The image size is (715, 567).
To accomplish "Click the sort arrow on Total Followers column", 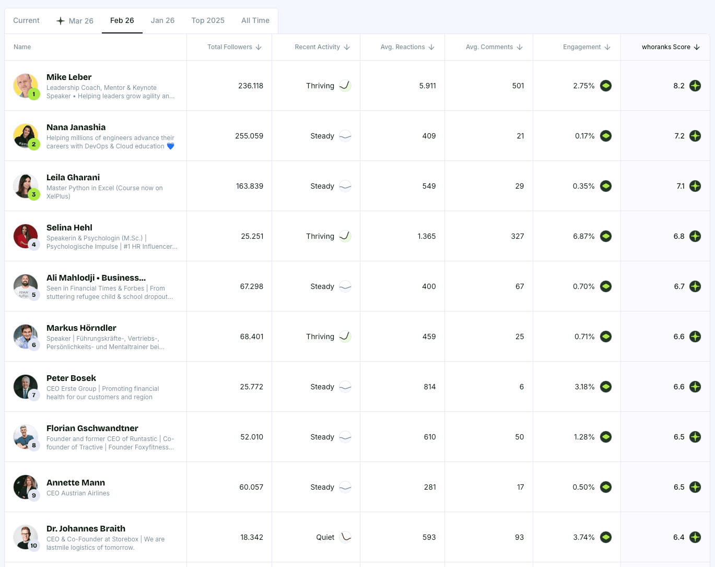I will 259,47.
